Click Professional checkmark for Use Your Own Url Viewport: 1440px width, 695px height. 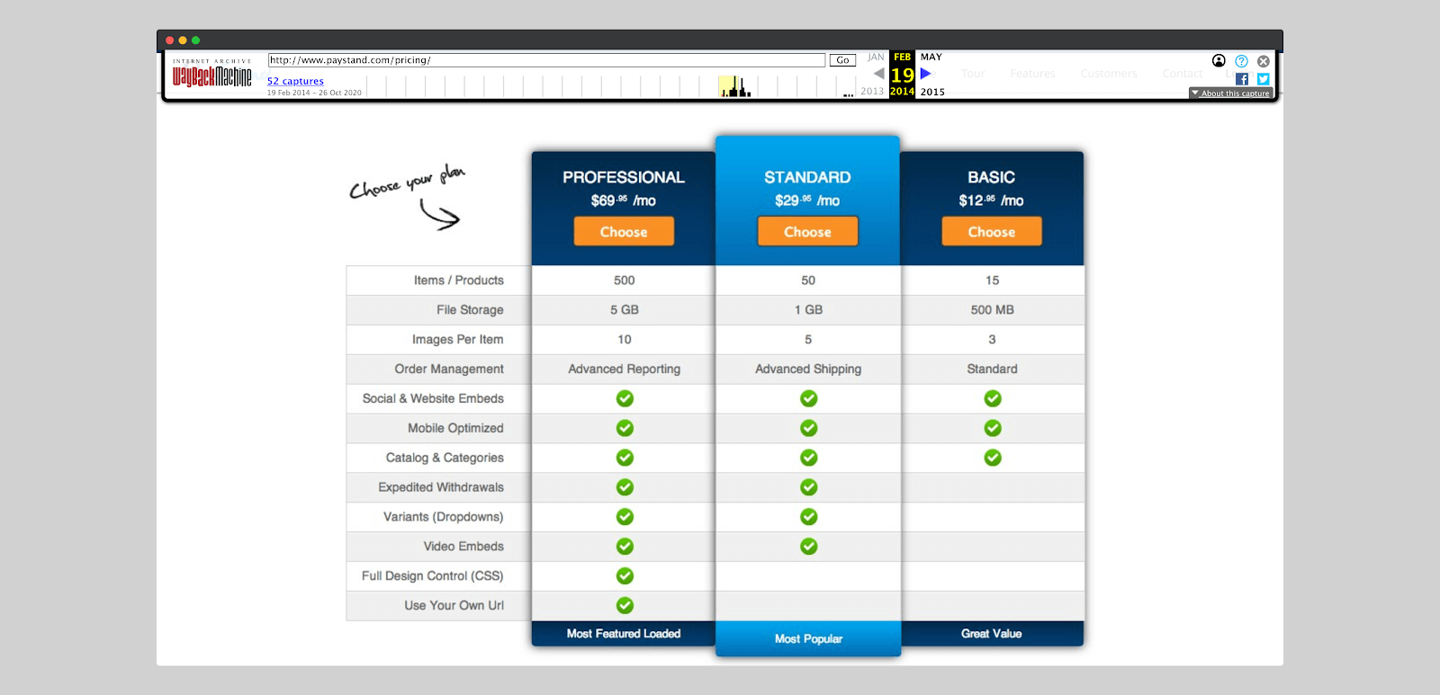click(x=625, y=606)
